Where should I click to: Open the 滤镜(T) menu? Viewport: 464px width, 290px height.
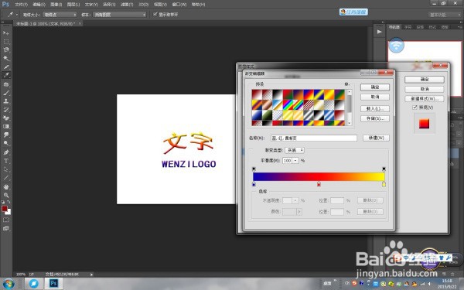(x=127, y=5)
